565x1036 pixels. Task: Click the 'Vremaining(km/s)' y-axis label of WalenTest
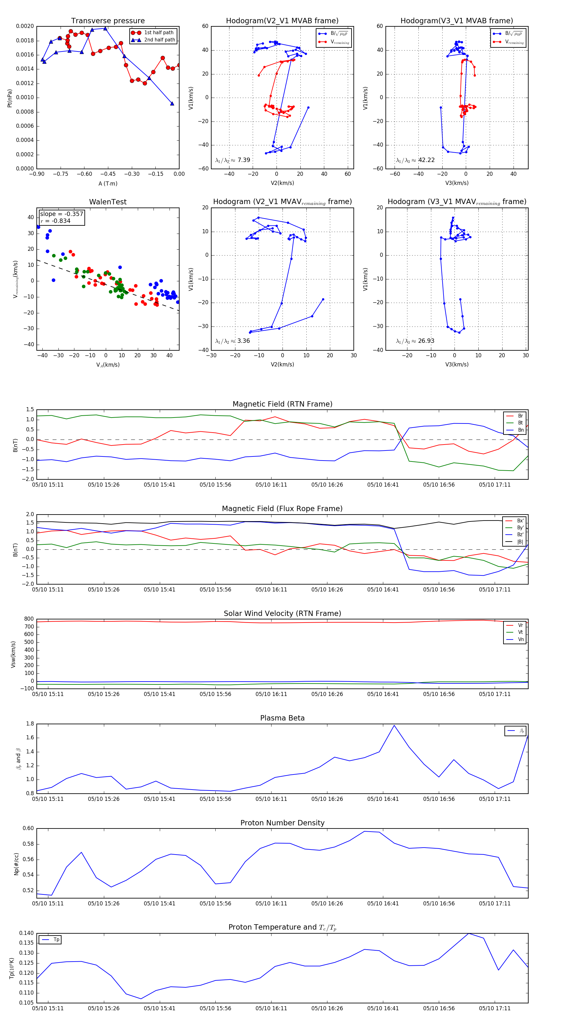click(16, 279)
